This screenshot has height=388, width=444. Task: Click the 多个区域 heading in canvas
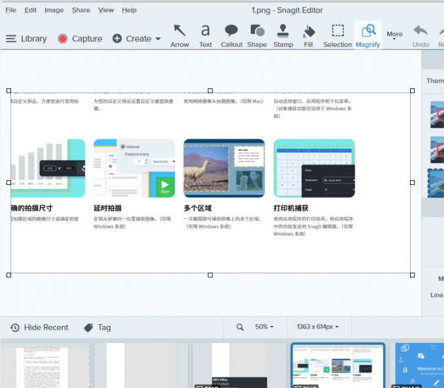pos(197,208)
